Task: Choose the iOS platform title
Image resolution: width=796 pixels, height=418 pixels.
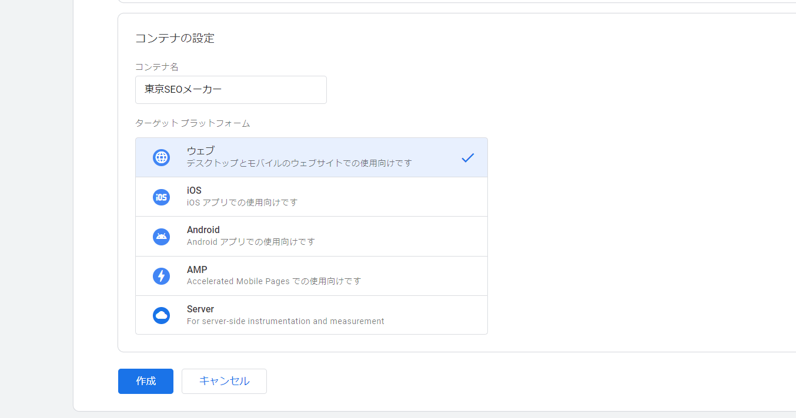Action: [x=194, y=190]
